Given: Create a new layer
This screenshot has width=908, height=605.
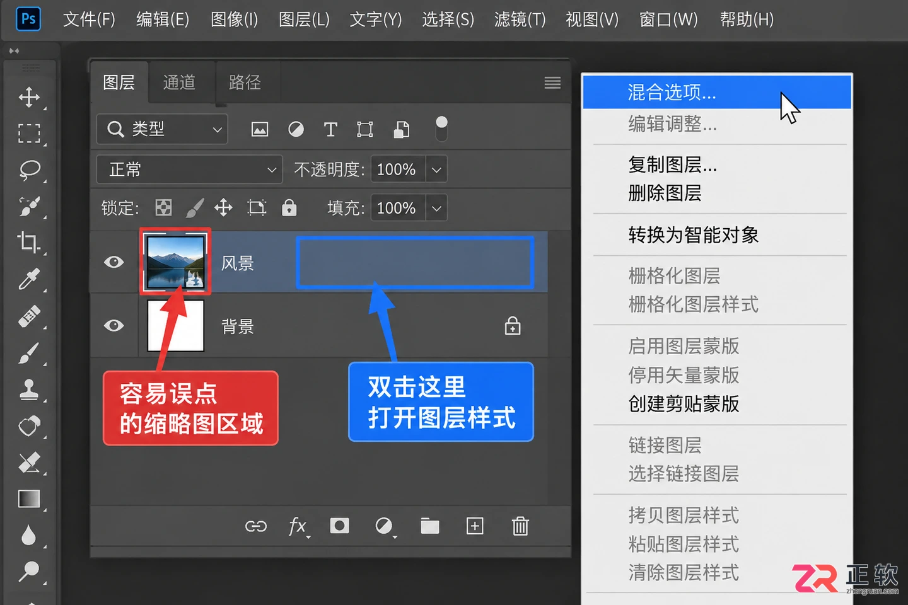Looking at the screenshot, I should point(475,526).
